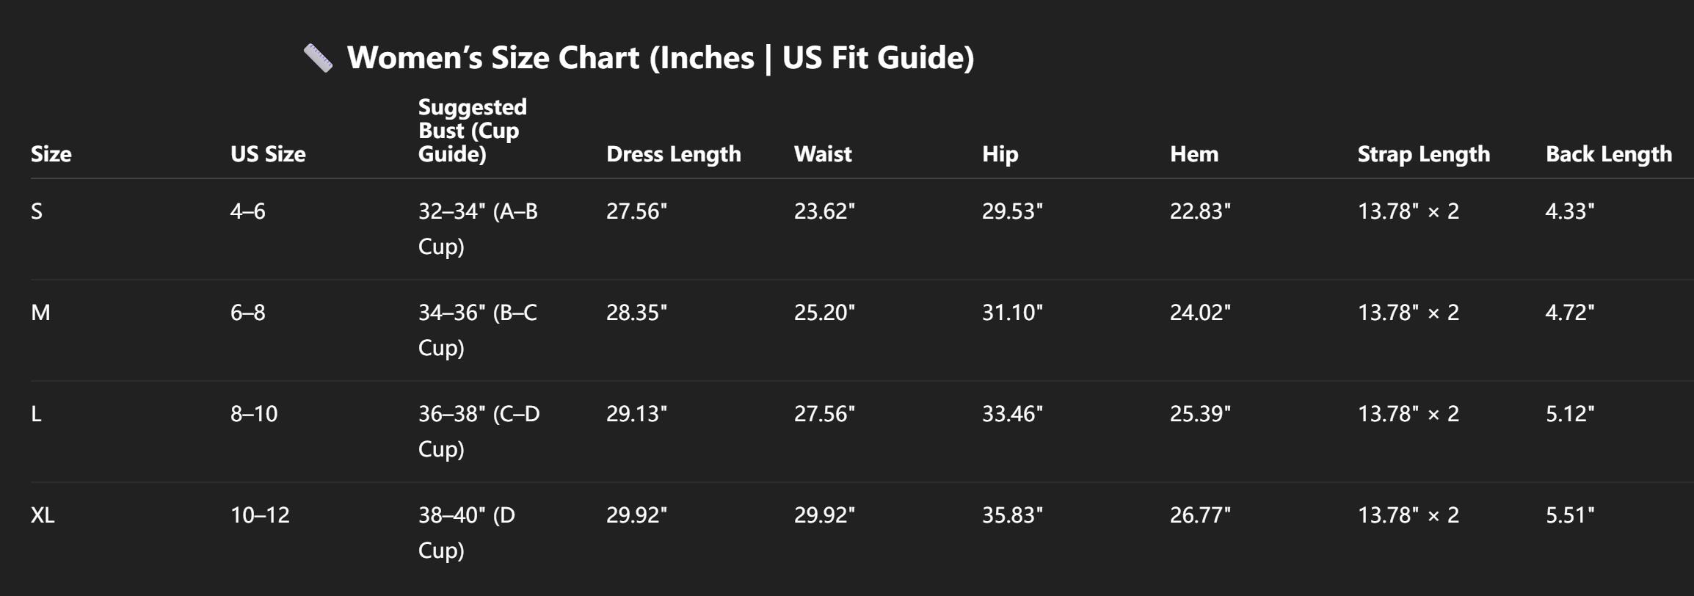This screenshot has width=1694, height=596.
Task: Select the Suggested Bust column header
Action: click(x=472, y=131)
